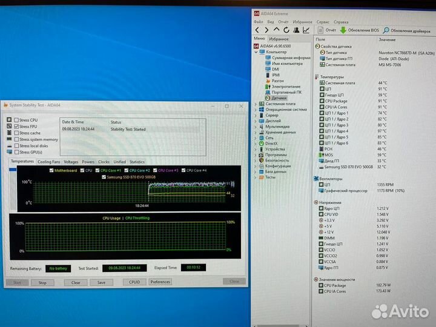Expand the Системная плата tree node
Screen dimensions: 436x327
(x=256, y=104)
